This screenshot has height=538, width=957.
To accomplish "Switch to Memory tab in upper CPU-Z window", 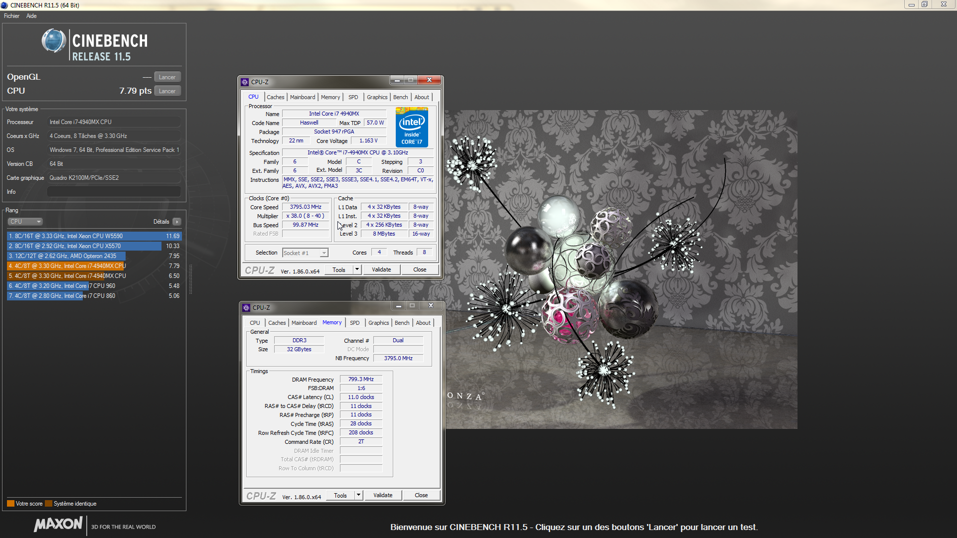I will click(x=330, y=97).
